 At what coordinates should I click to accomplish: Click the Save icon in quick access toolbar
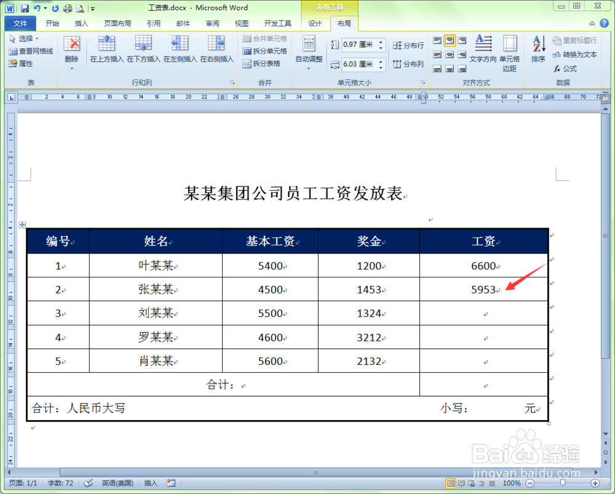pos(25,8)
